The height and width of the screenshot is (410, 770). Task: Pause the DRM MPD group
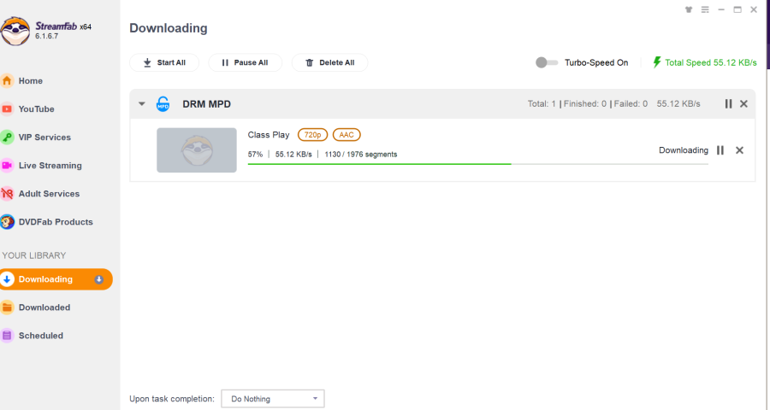[728, 104]
